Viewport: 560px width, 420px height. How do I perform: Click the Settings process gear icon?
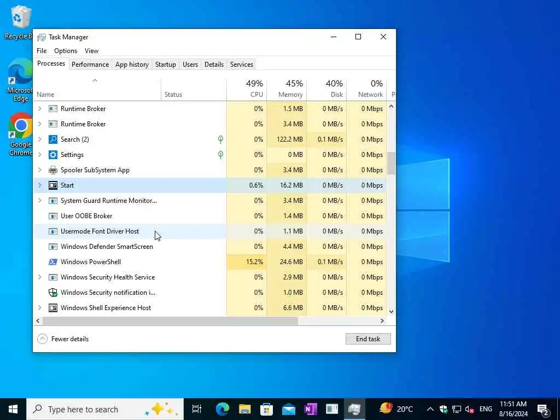click(53, 155)
